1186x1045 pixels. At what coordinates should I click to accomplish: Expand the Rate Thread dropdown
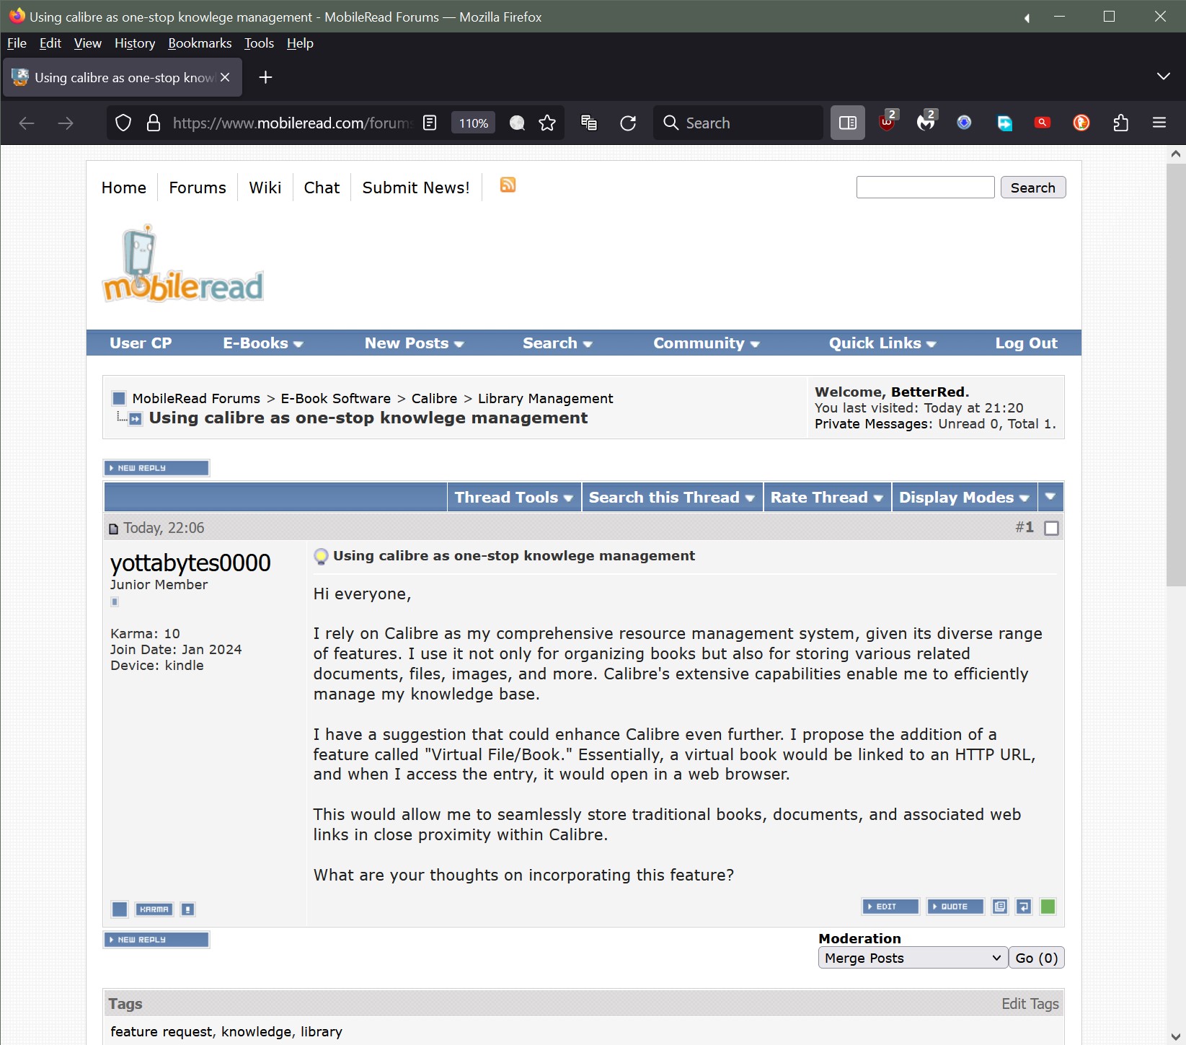pyautogui.click(x=827, y=497)
